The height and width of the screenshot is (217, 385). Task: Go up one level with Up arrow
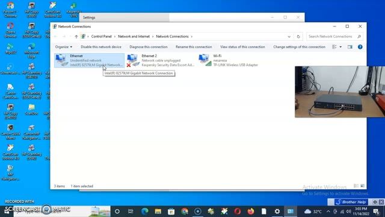76,36
